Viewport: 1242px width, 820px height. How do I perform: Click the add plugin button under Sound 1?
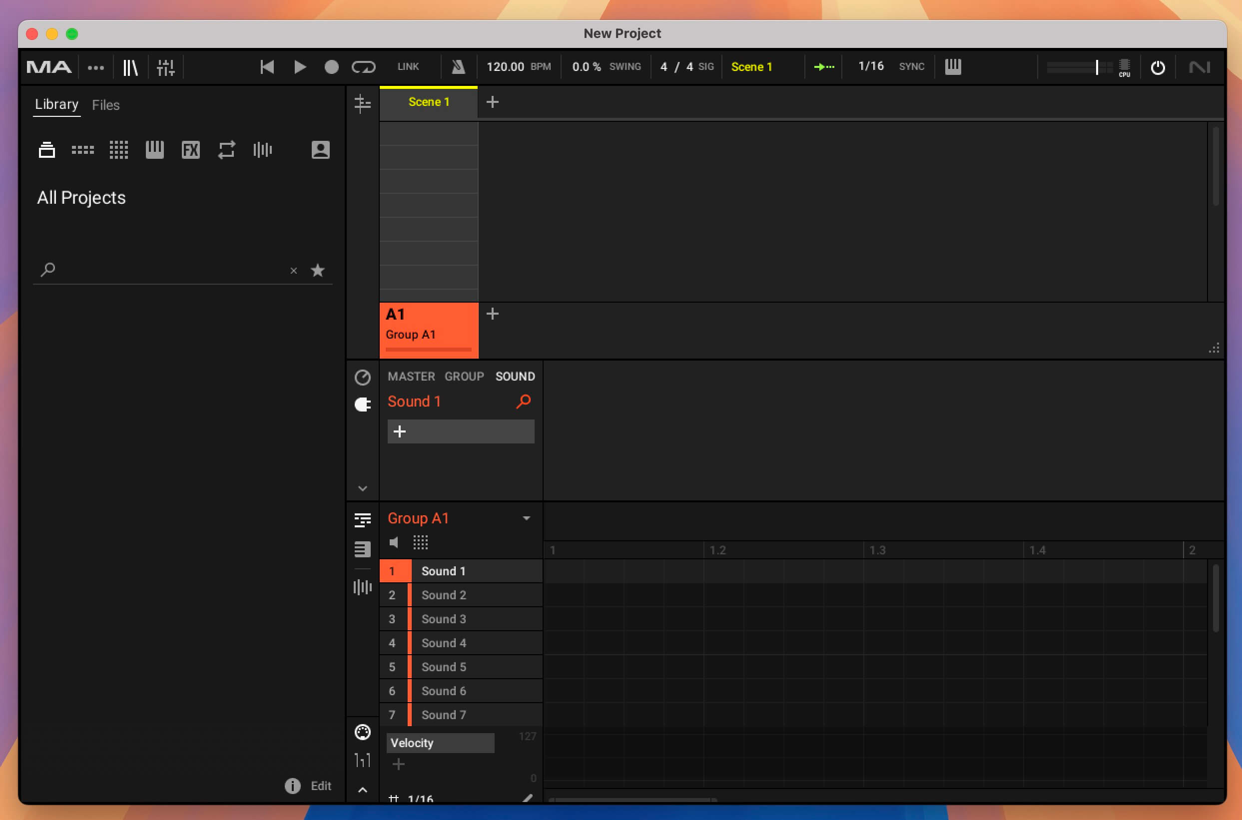(x=400, y=431)
